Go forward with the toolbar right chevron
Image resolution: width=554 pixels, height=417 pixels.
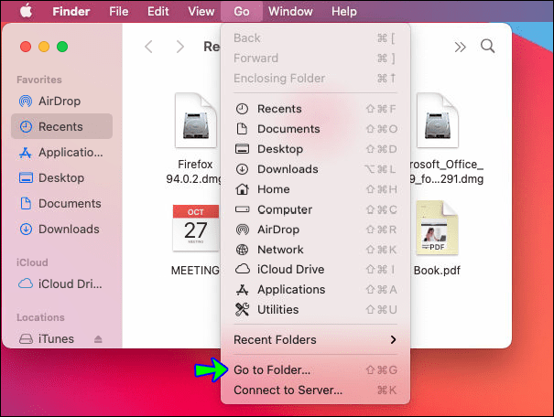coord(180,47)
